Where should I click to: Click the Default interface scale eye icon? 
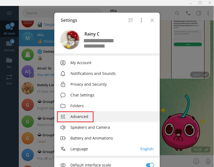click(63, 165)
